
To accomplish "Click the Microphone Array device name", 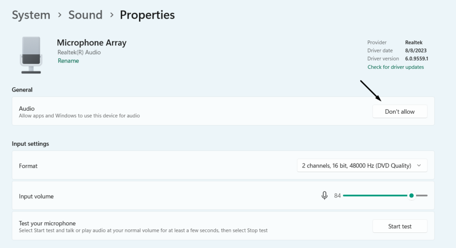I will [x=91, y=43].
